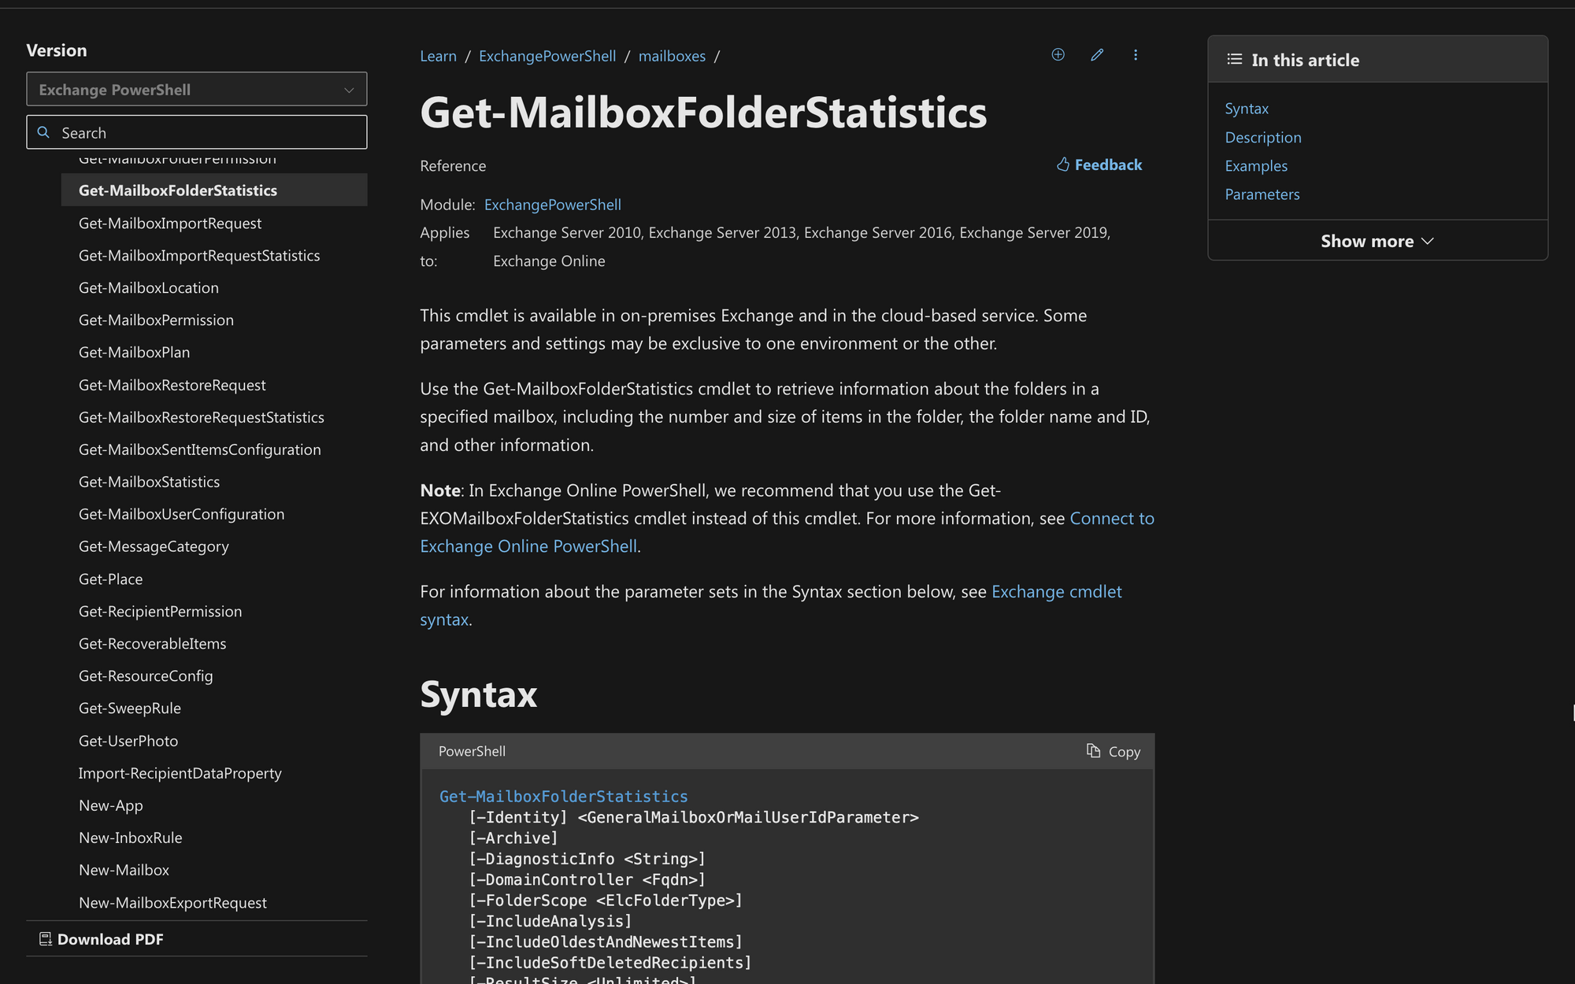Image resolution: width=1575 pixels, height=984 pixels.
Task: Select New-Mailbox in the sidebar
Action: click(x=124, y=869)
